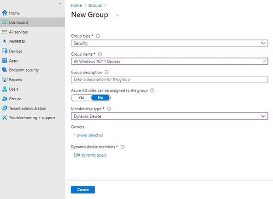Open Endpoint security shield icon
Viewport: 273px width, 199px height.
pos(5,70)
